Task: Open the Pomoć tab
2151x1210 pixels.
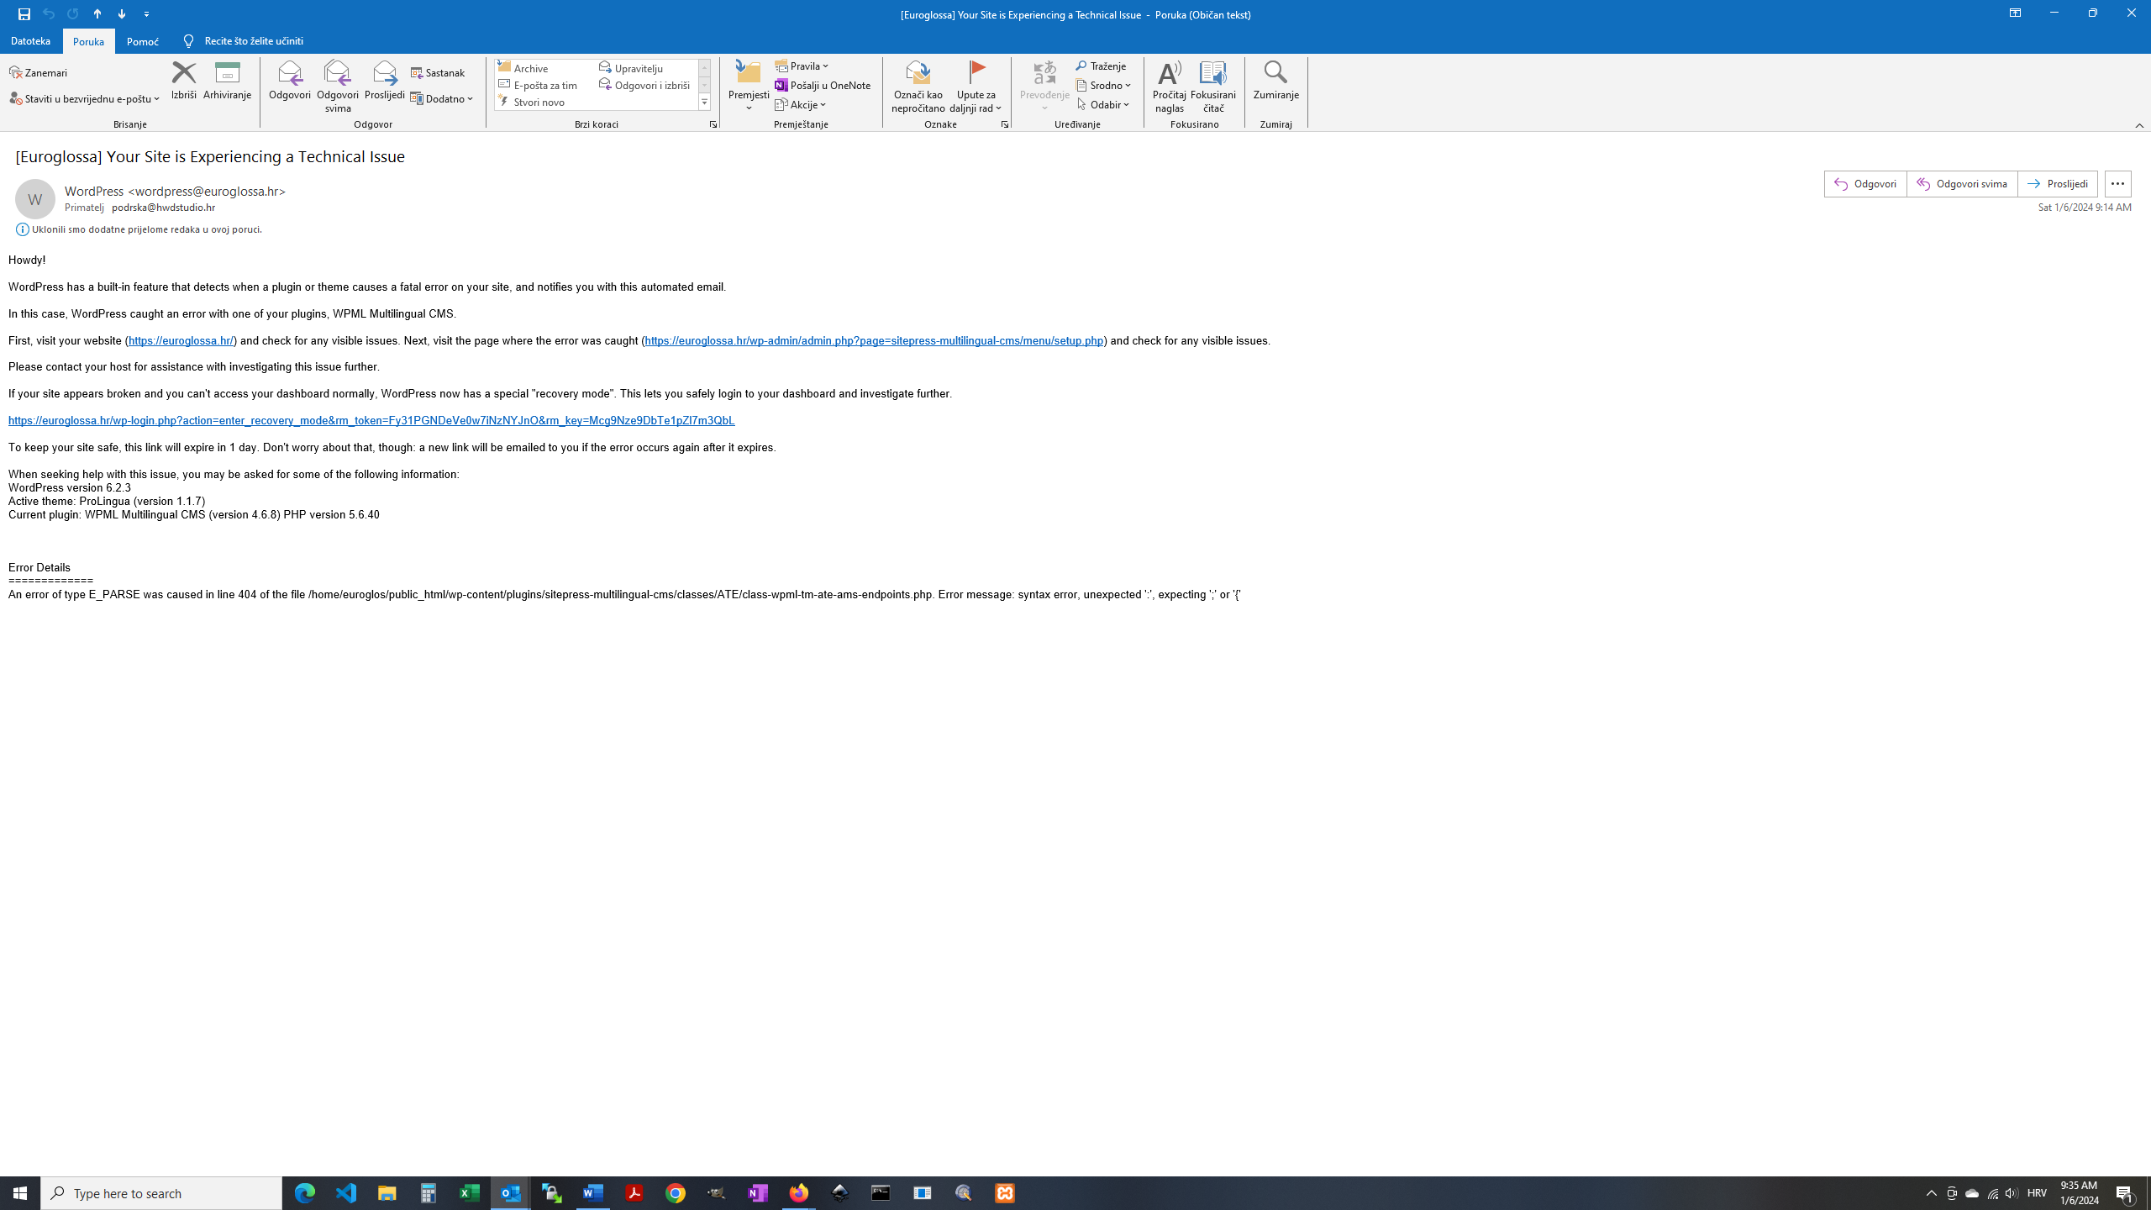Action: pyautogui.click(x=142, y=41)
